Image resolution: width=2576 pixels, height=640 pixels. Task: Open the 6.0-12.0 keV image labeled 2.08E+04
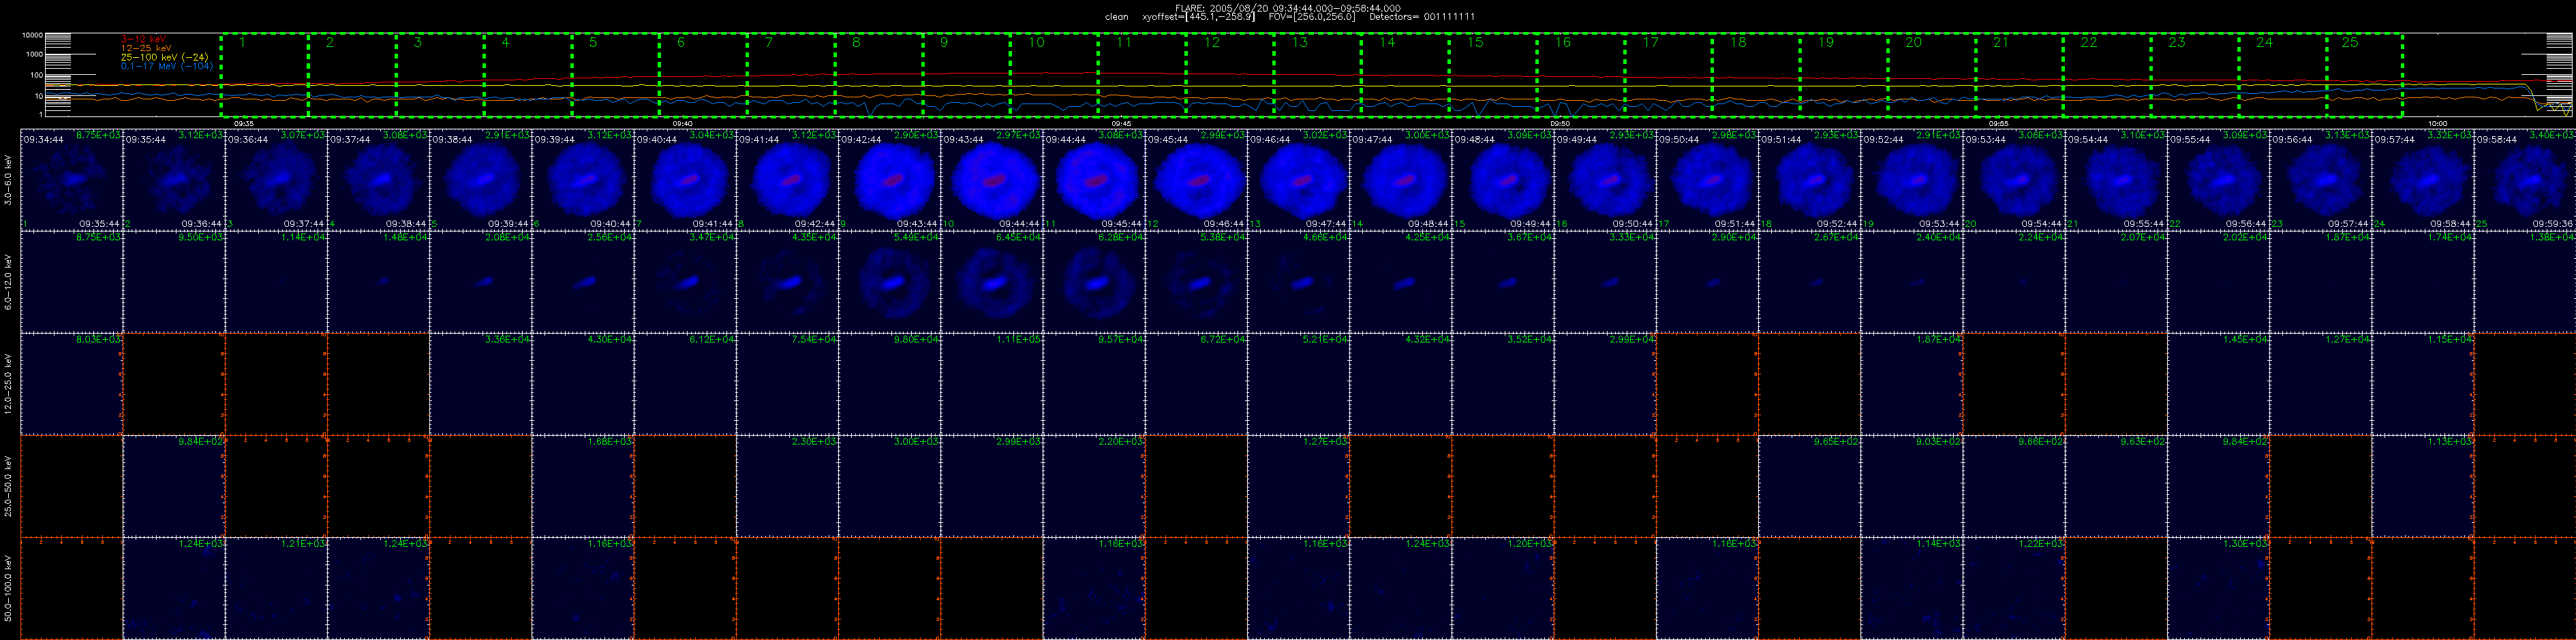point(480,282)
